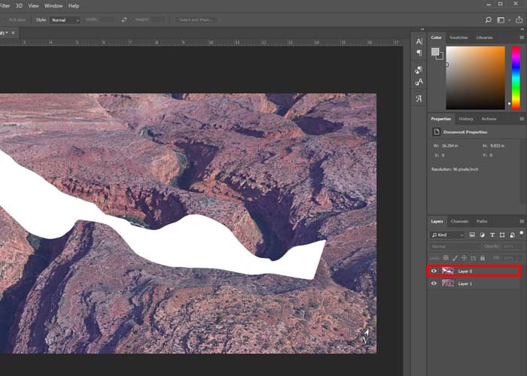Open the Window menu
Viewport: 527px width, 376px height.
click(x=53, y=5)
